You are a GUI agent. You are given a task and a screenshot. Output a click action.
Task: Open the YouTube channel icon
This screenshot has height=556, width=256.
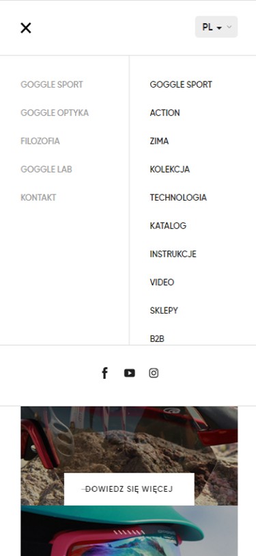coord(130,373)
